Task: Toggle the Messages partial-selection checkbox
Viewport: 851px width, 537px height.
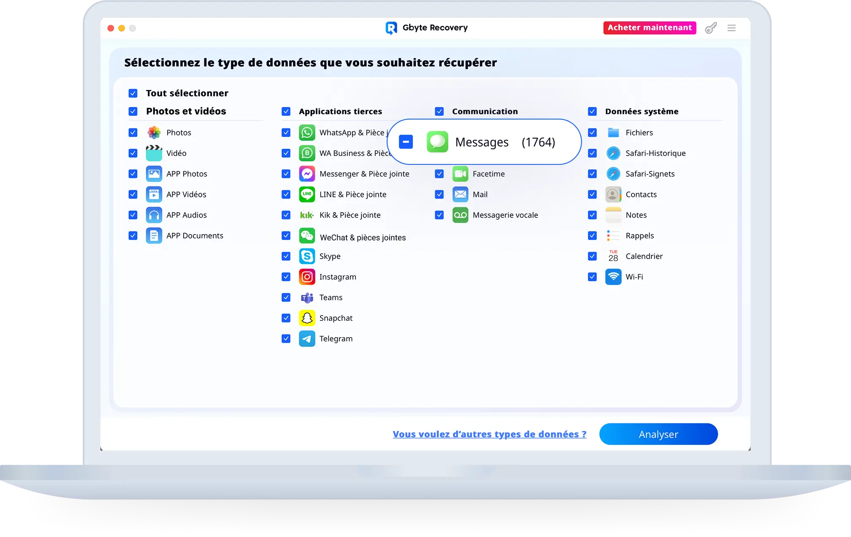Action: (x=406, y=142)
